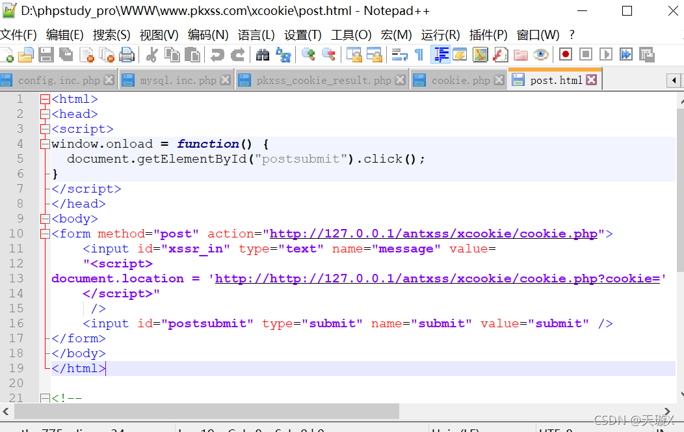Open the 窗口(W) menu
684x432 pixels.
point(538,34)
